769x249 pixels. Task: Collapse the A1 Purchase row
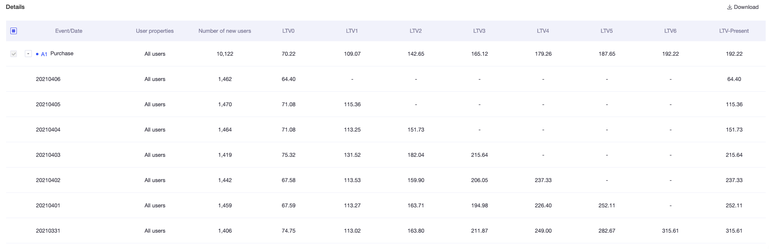28,54
